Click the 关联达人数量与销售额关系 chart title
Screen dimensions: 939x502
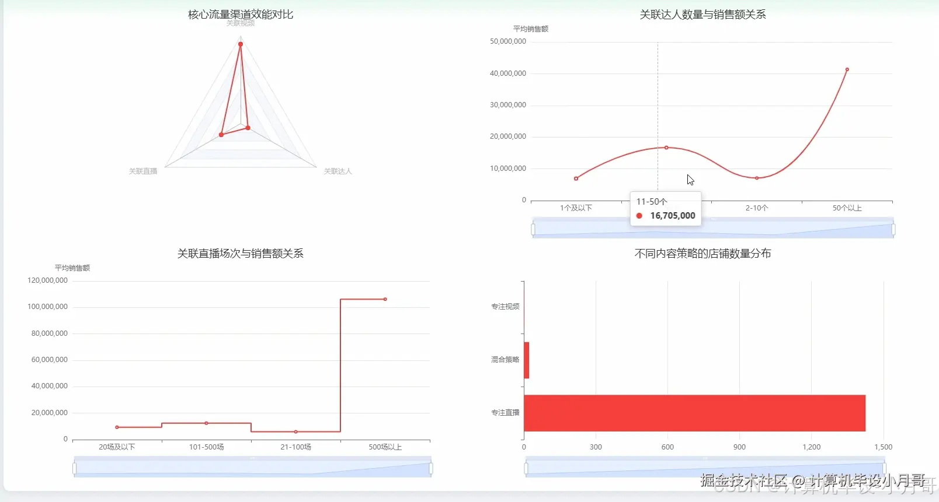click(x=703, y=15)
